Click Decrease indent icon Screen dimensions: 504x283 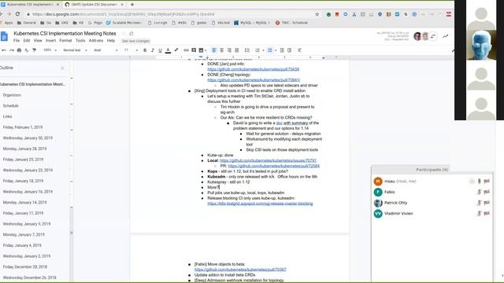(282, 50)
